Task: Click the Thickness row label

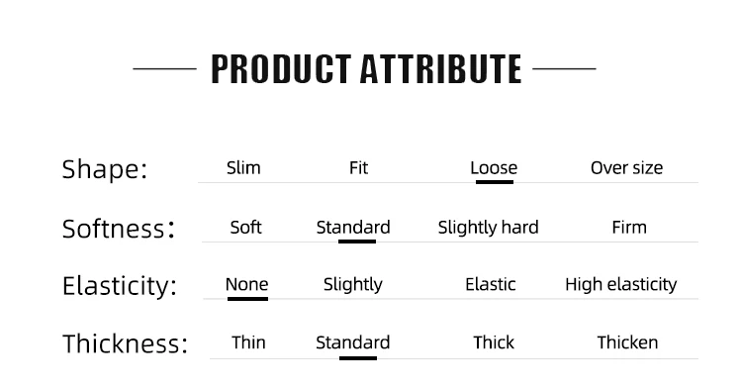Action: click(125, 343)
